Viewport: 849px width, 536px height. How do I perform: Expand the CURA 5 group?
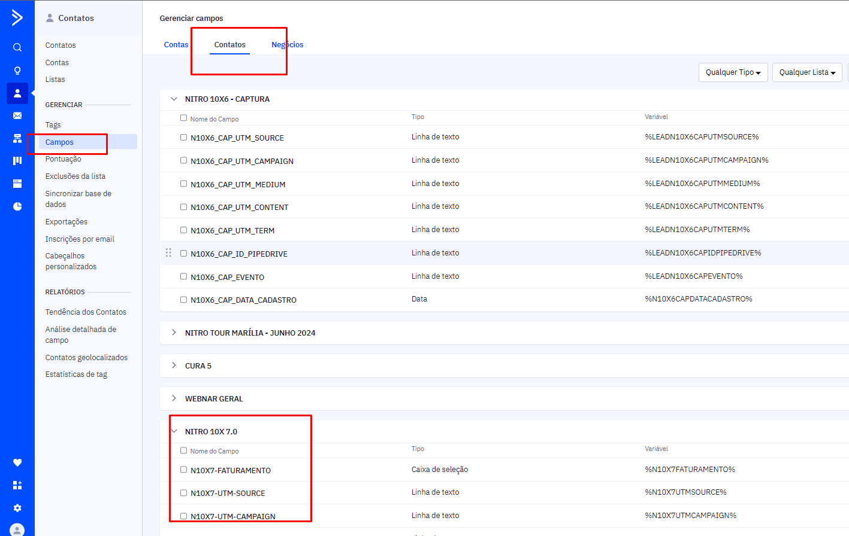(174, 366)
